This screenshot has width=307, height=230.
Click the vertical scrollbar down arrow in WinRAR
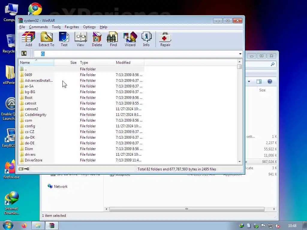coord(240,161)
